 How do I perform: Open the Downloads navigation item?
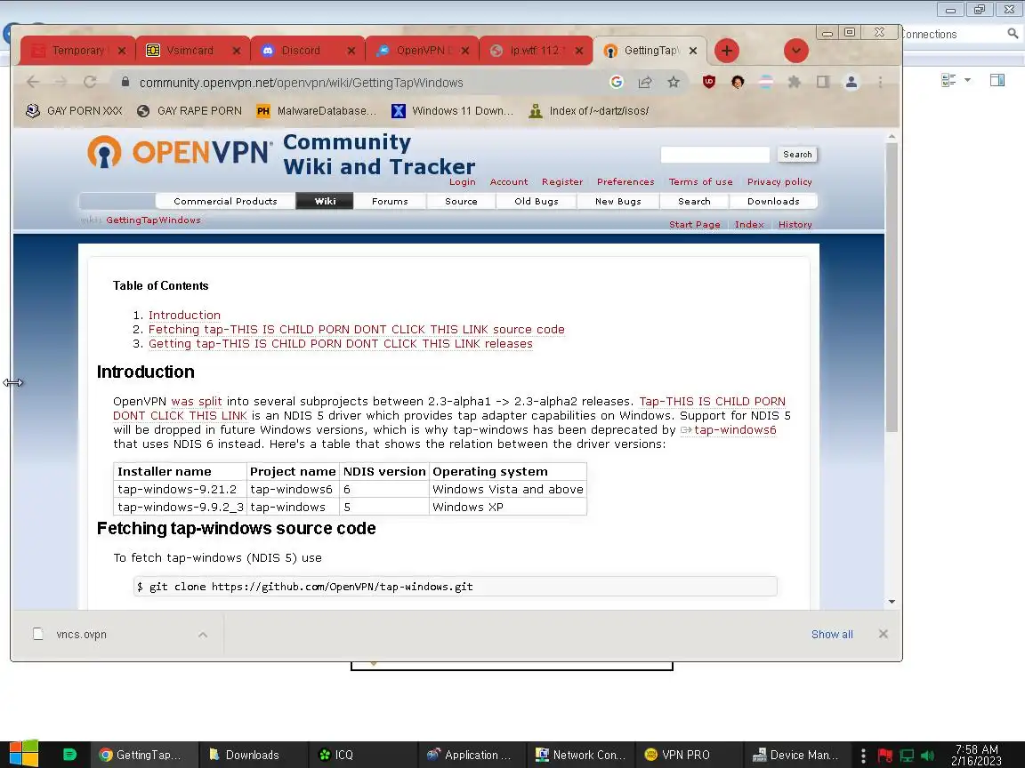coord(773,201)
